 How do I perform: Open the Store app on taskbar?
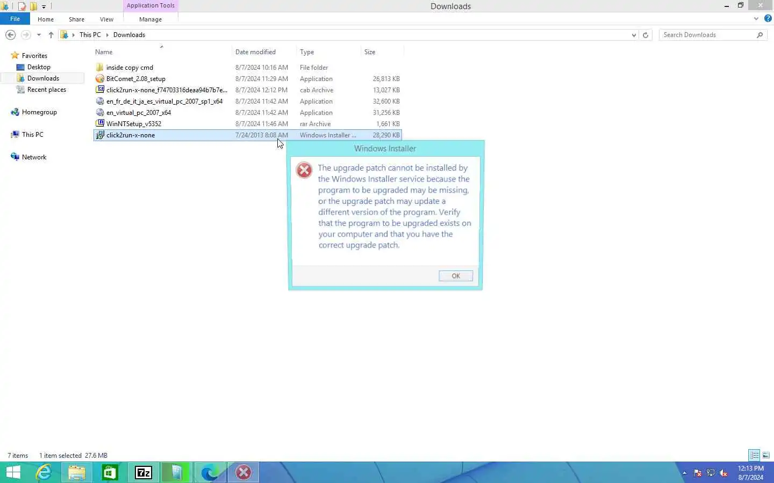110,473
